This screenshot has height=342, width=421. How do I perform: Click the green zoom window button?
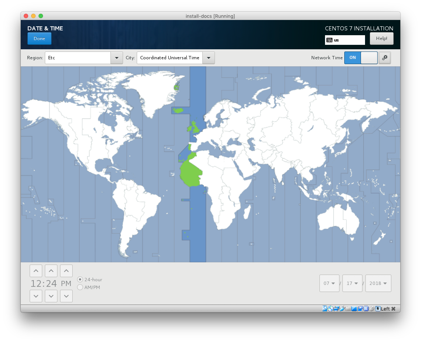point(41,16)
